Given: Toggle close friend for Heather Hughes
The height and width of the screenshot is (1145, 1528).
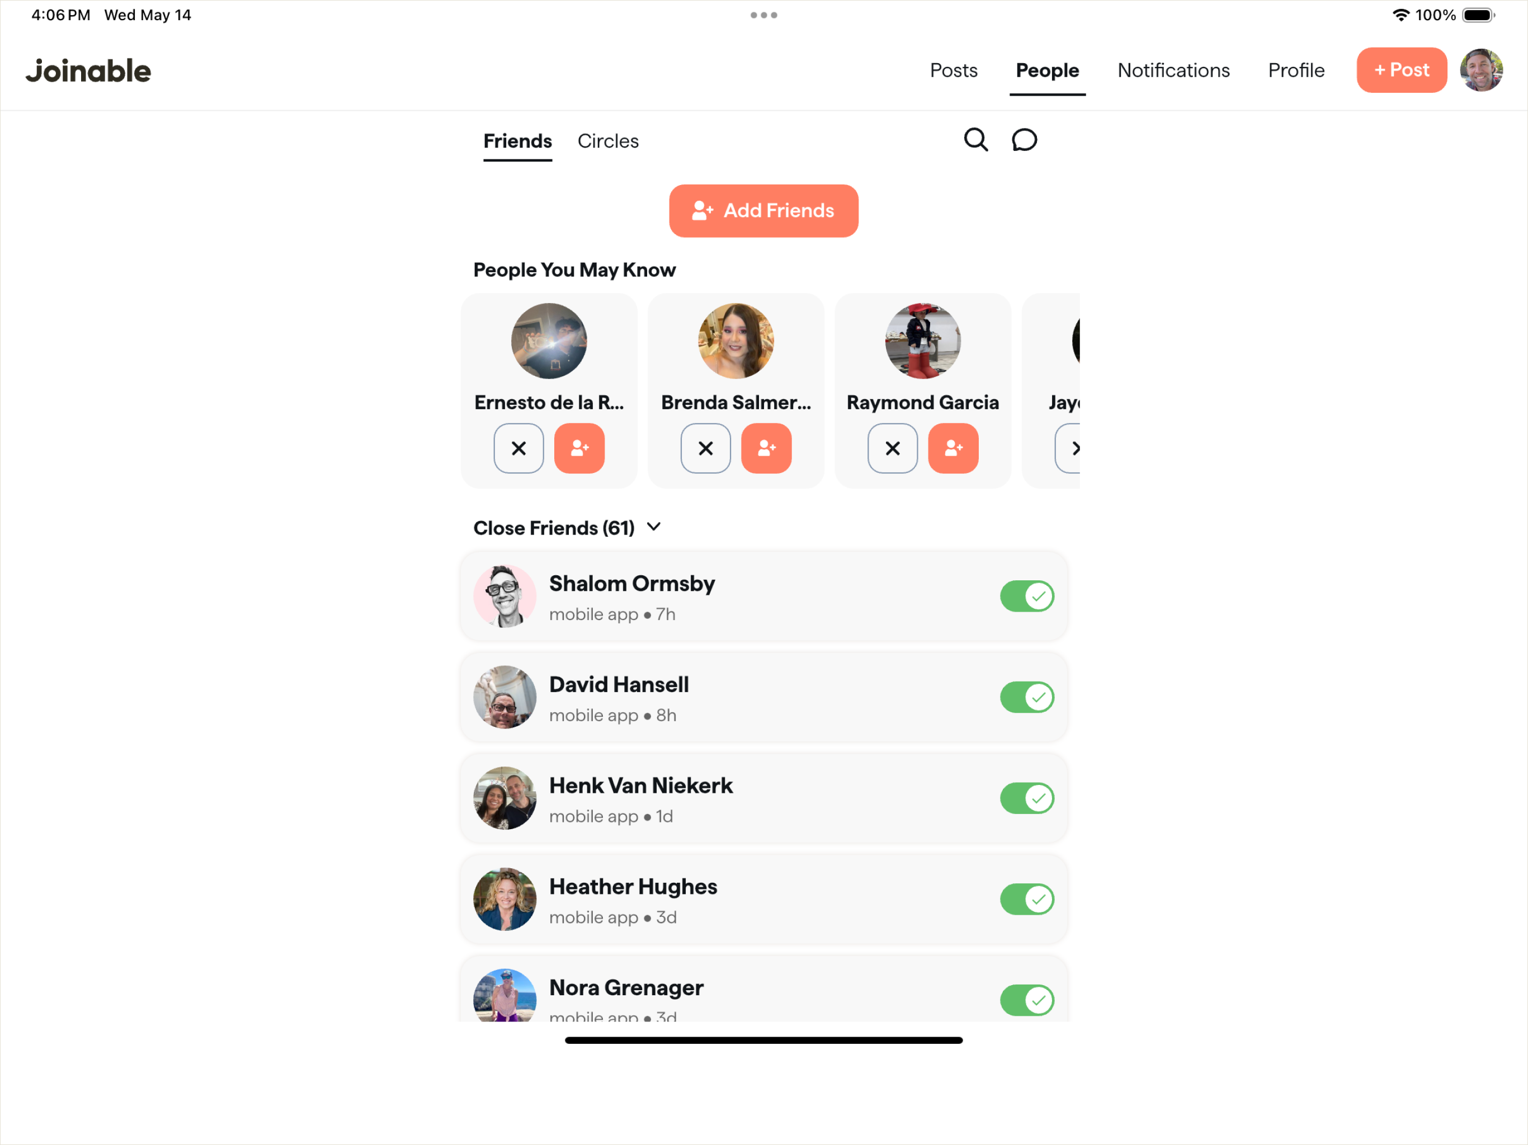Looking at the screenshot, I should pyautogui.click(x=1027, y=899).
